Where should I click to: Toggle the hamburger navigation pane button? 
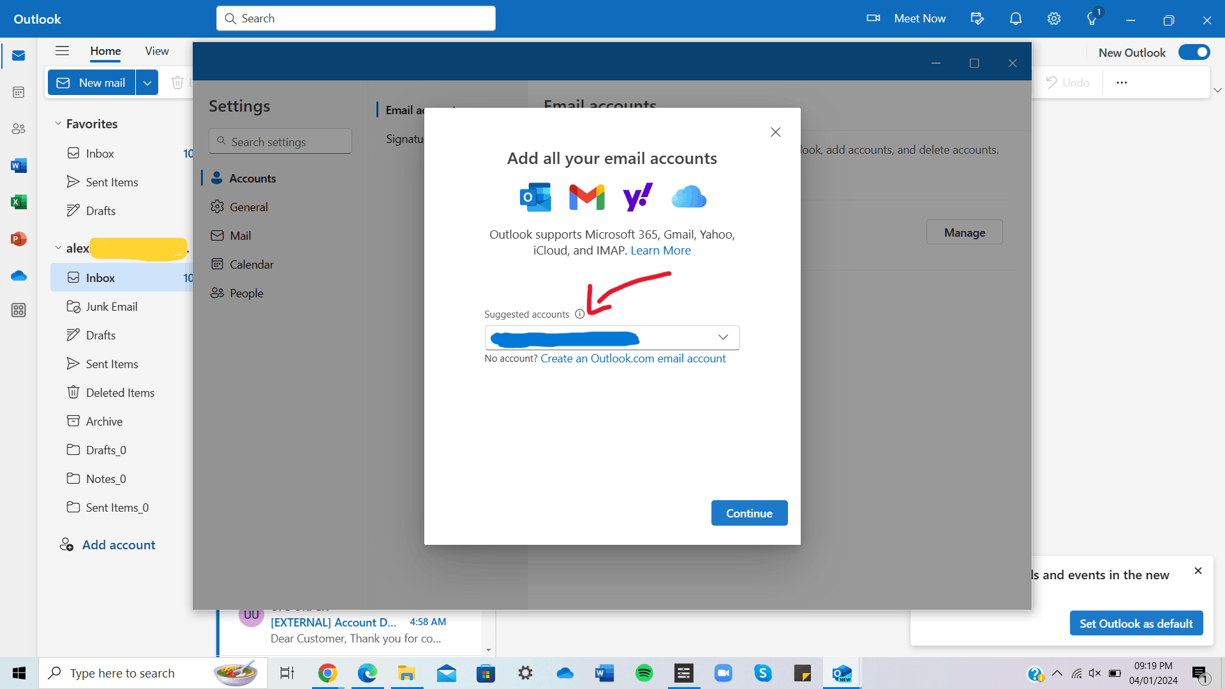(62, 51)
